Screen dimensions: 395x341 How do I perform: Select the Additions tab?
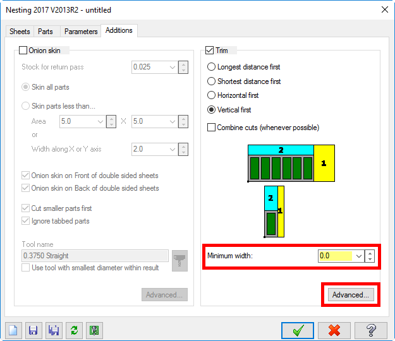119,30
